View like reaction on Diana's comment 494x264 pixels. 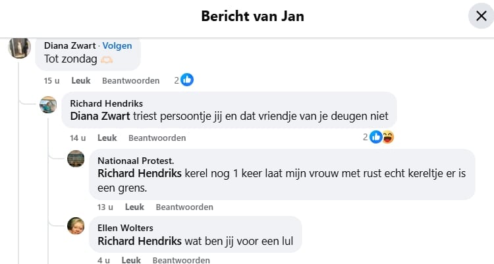[x=187, y=80]
